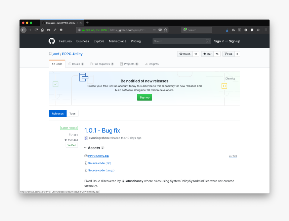Viewport: 289px width, 221px height.
Task: Click the Verified signature badge
Action: tap(72, 145)
